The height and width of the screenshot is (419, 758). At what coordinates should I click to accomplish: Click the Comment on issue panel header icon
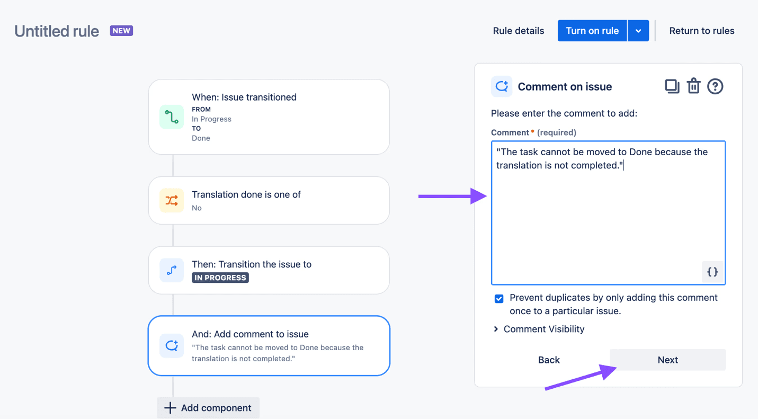coord(501,86)
